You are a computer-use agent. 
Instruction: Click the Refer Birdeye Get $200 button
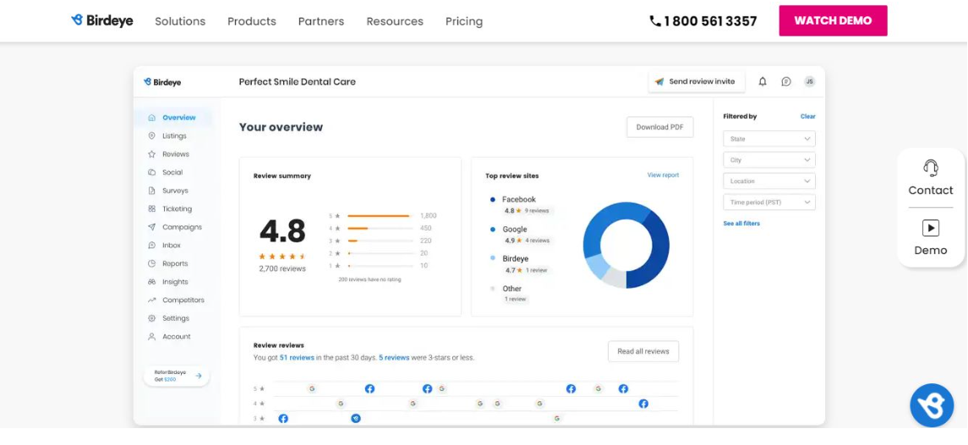click(x=177, y=376)
